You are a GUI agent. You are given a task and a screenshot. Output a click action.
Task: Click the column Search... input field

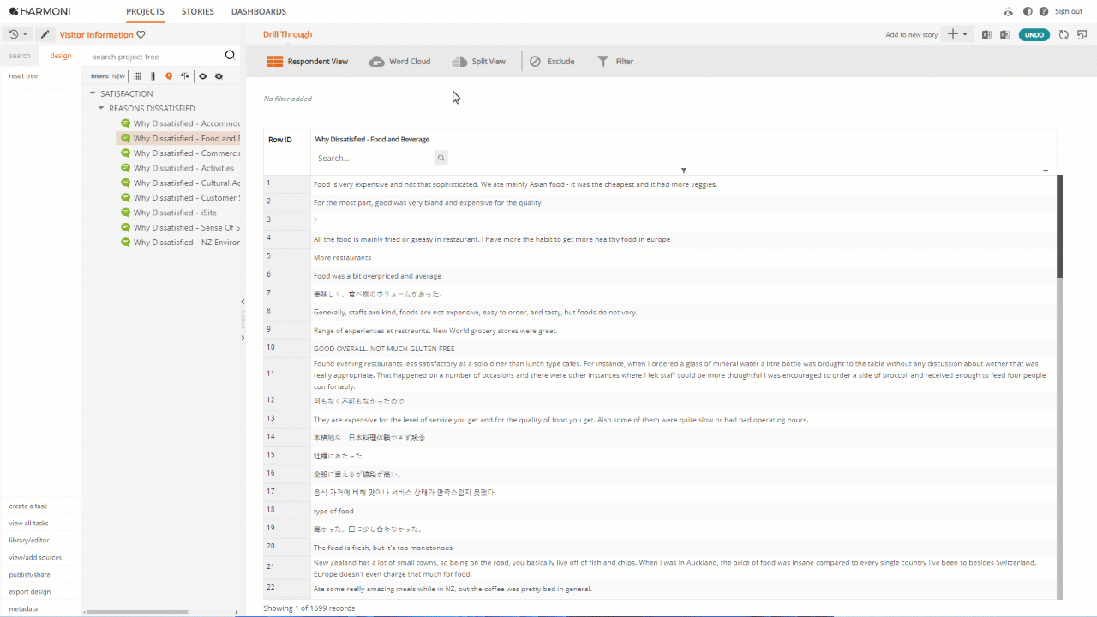pyautogui.click(x=374, y=159)
